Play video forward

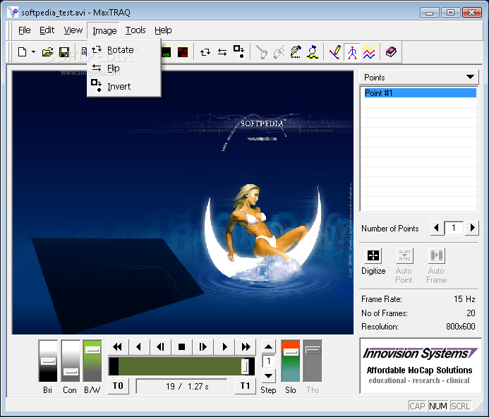click(224, 347)
